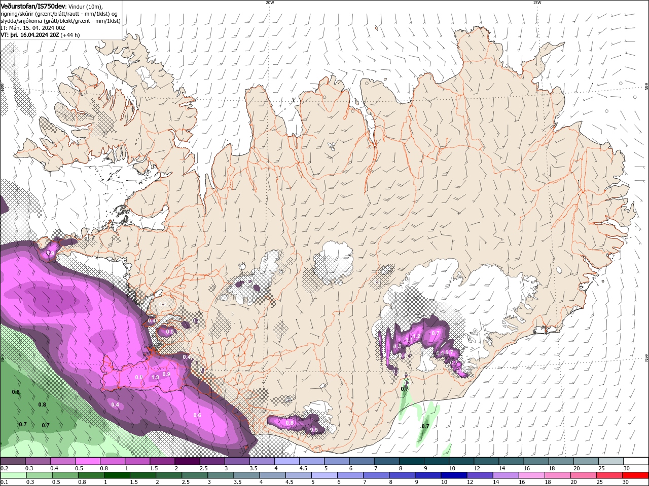
Task: Click the '30' label on the upper scale
Action: tap(627, 468)
